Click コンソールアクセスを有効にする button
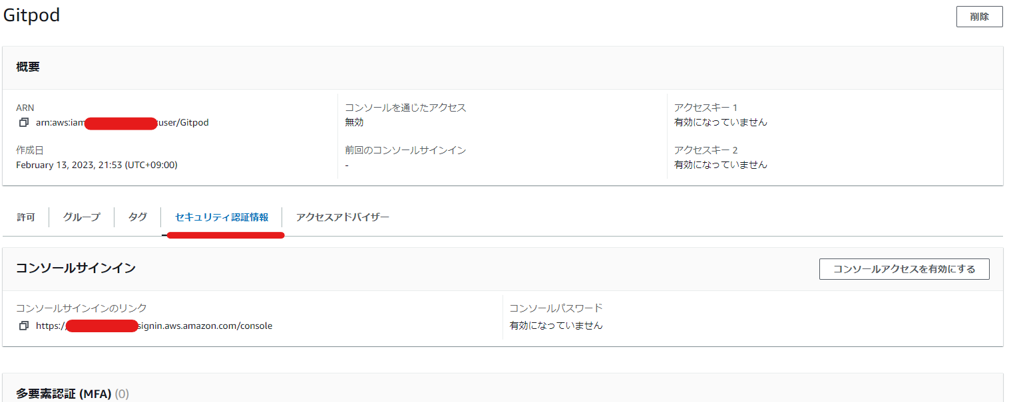This screenshot has width=1019, height=402. point(904,268)
